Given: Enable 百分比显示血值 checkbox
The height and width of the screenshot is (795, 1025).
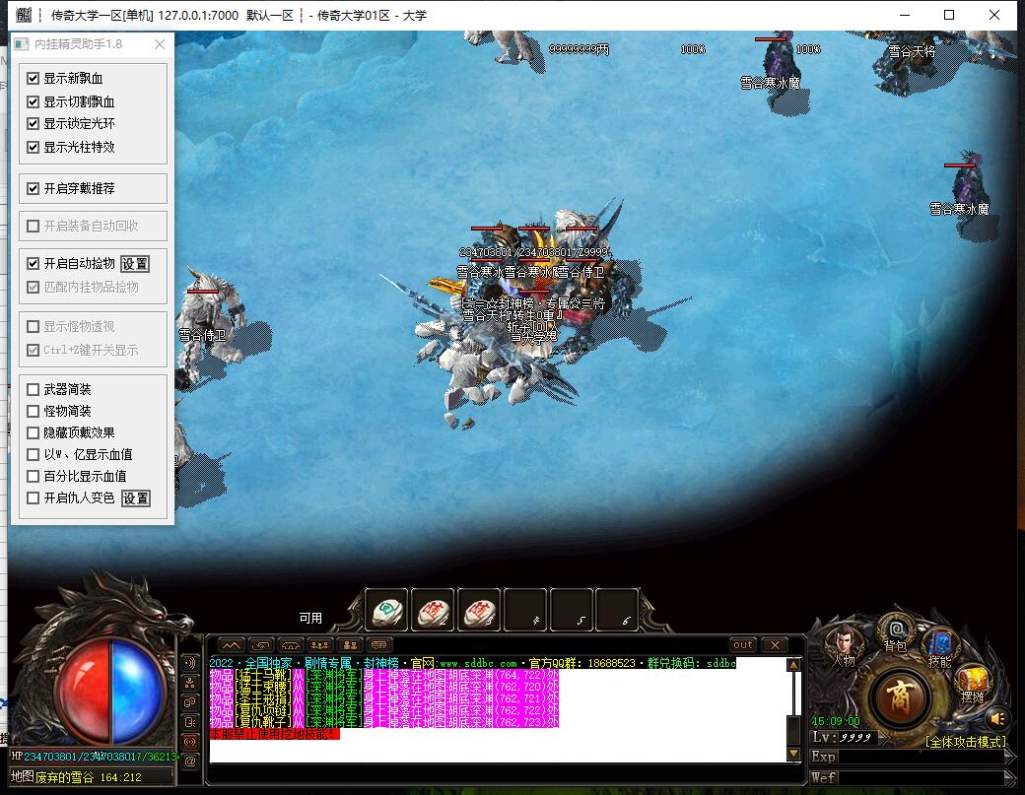Looking at the screenshot, I should [34, 476].
